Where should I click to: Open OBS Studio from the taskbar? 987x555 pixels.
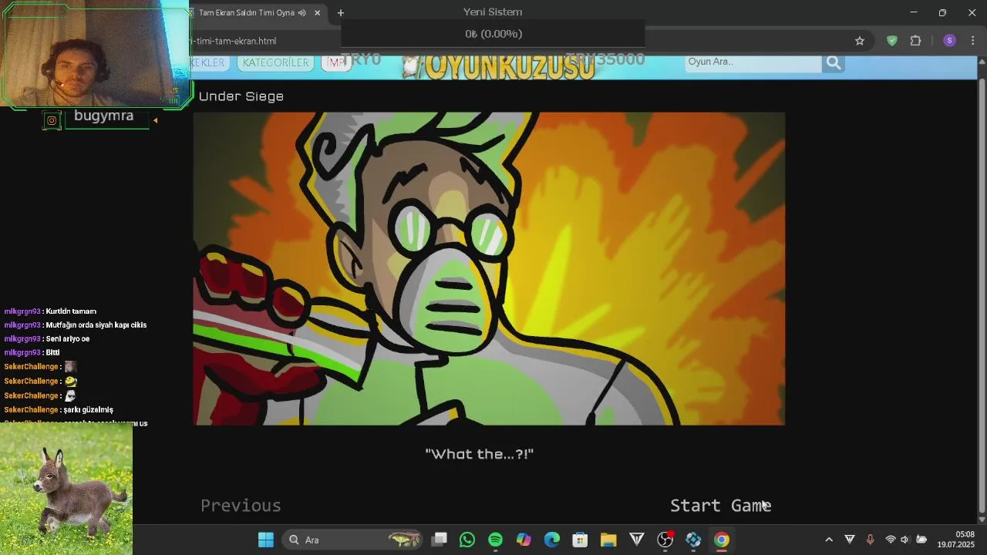coord(665,540)
